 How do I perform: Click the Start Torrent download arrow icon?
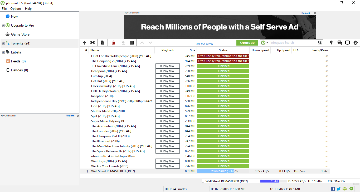[x=123, y=43]
